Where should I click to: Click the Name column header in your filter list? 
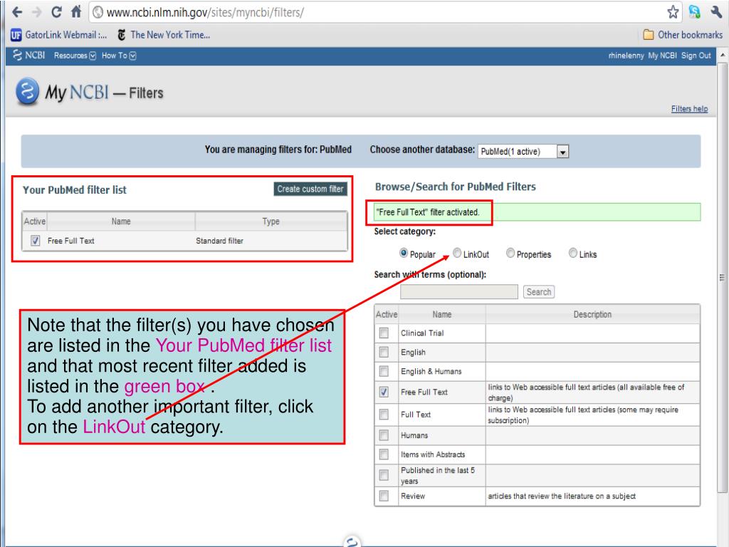pyautogui.click(x=121, y=222)
